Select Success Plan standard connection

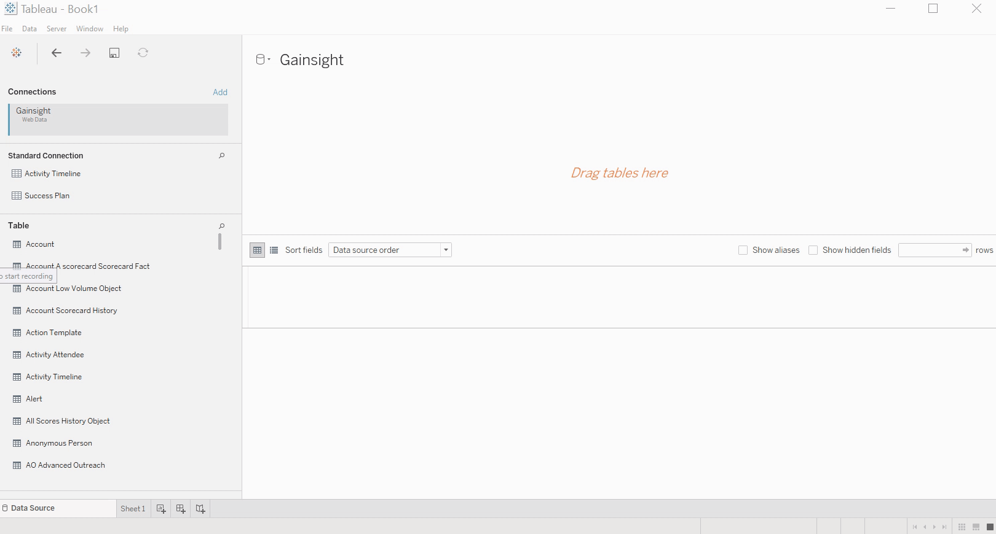[x=47, y=196]
